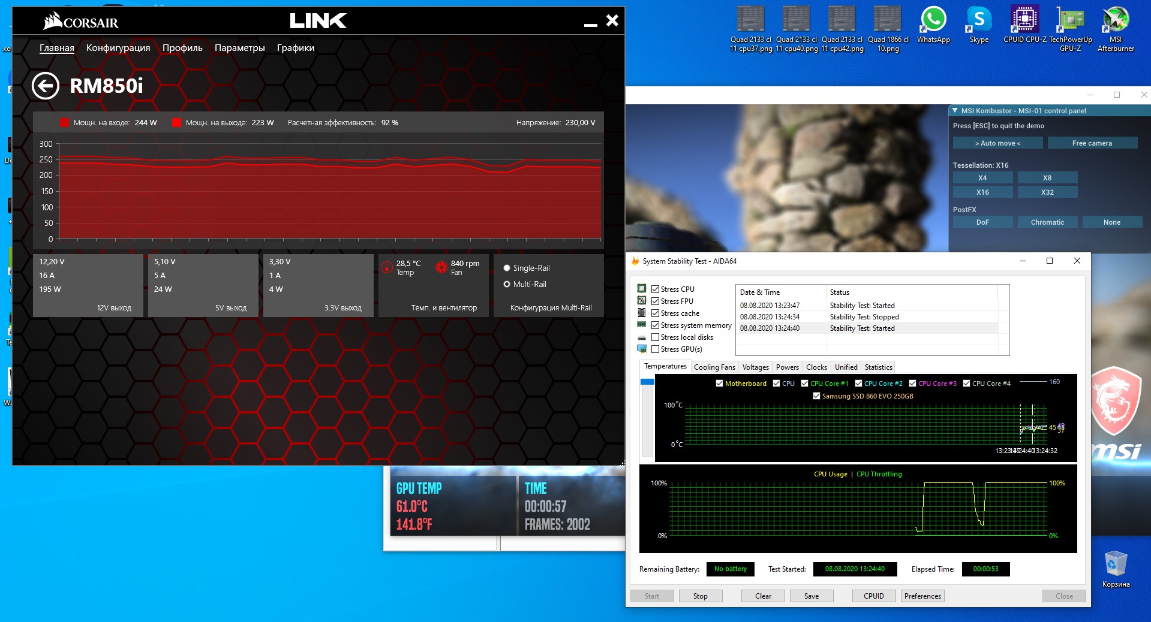Click Stop in the AIDA64 stability test
This screenshot has height=622, width=1151.
pos(701,596)
